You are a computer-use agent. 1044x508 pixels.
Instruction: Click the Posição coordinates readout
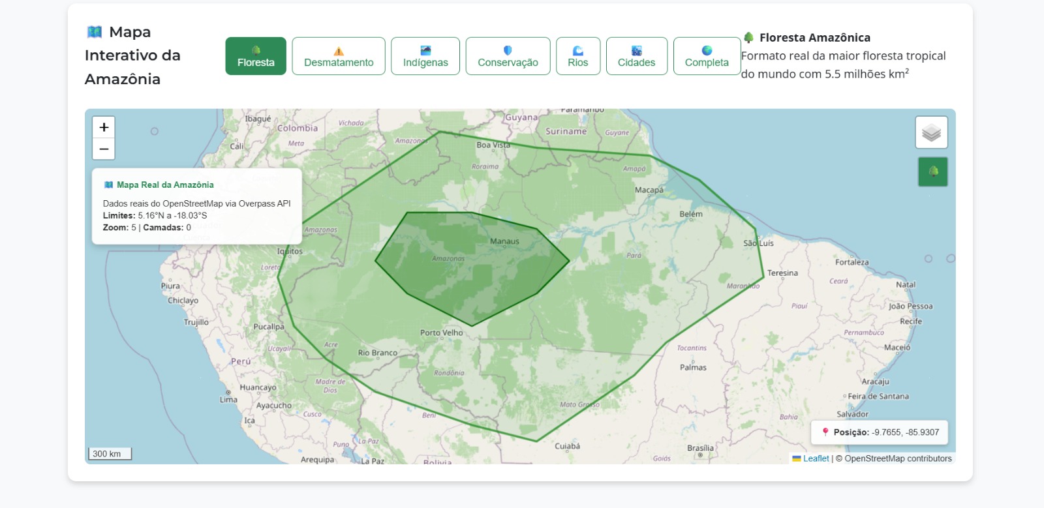[880, 432]
